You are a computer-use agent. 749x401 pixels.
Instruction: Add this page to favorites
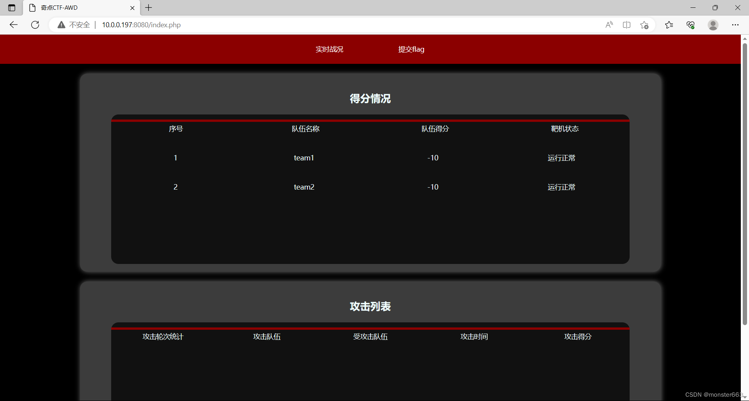(x=644, y=25)
